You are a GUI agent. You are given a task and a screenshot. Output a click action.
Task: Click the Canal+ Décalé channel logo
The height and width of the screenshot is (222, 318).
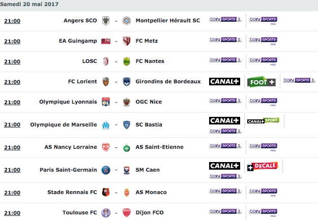tap(263, 166)
